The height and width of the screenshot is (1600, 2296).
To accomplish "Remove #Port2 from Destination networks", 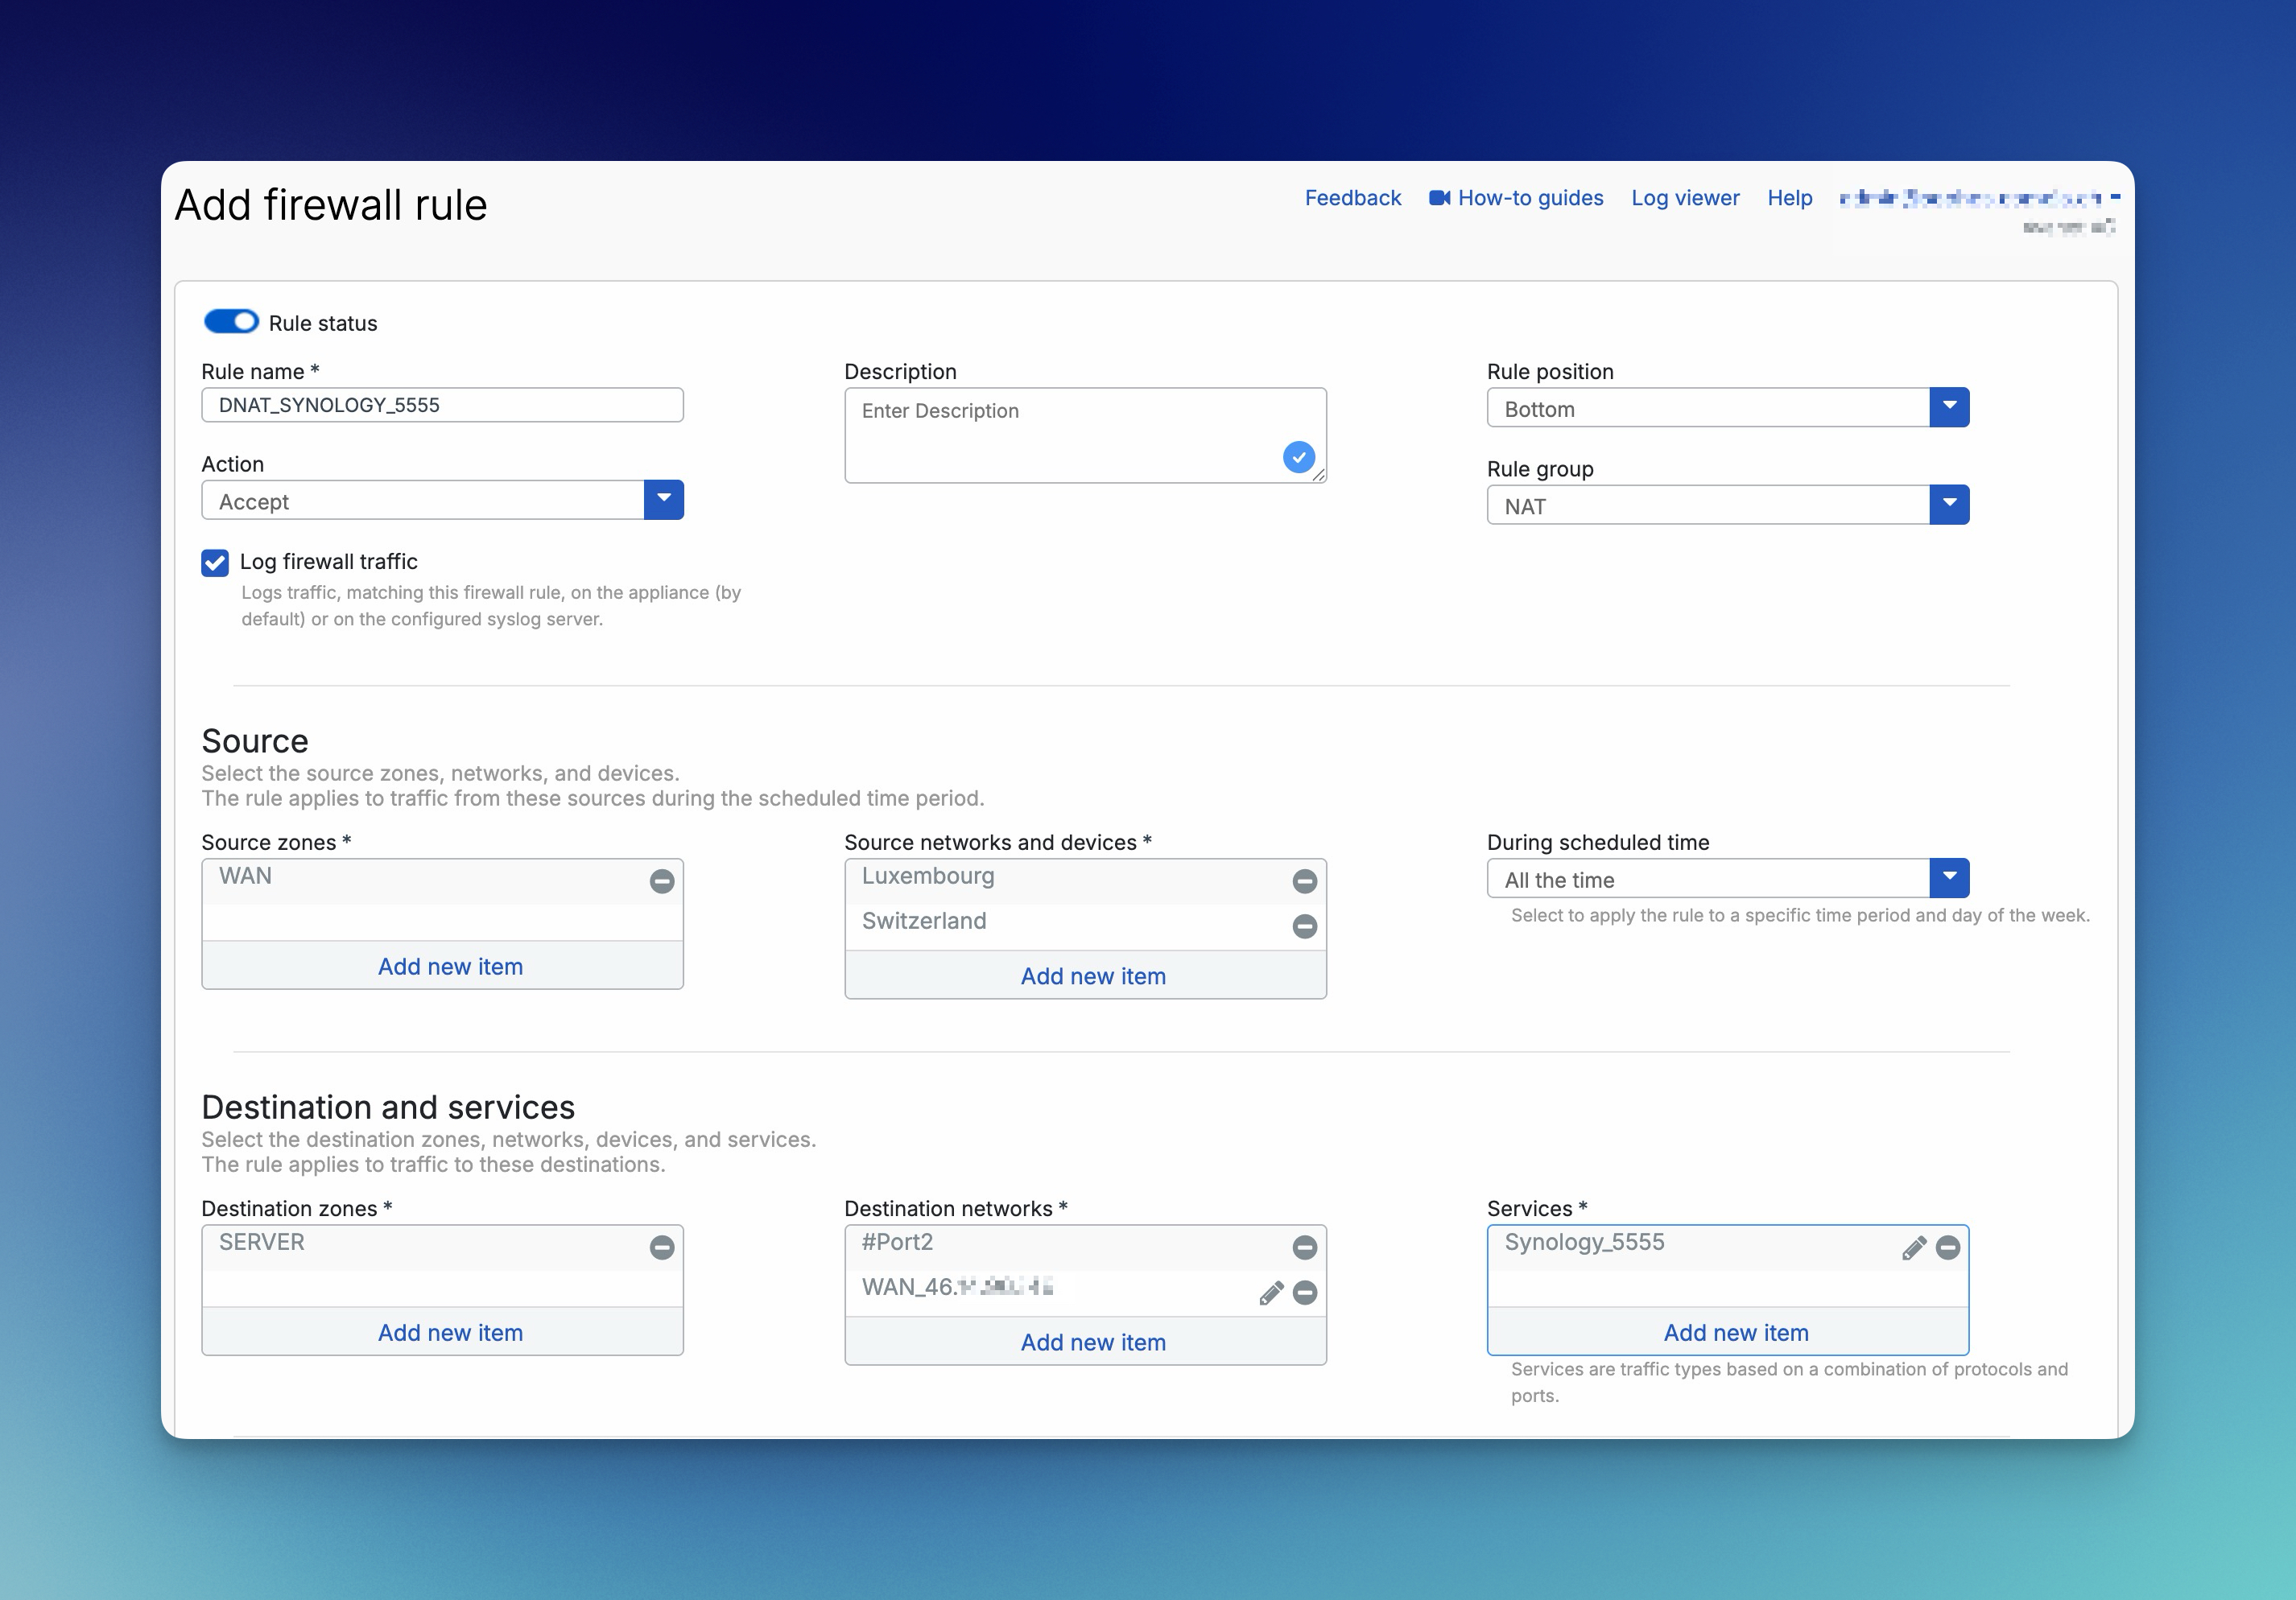I will coord(1304,1247).
